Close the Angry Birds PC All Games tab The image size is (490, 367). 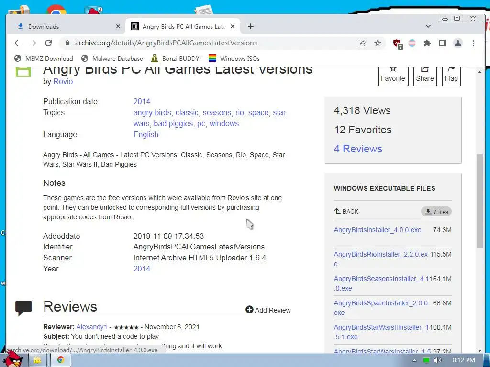[233, 27]
